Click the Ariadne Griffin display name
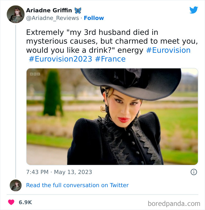The image size is (205, 210). coord(49,10)
